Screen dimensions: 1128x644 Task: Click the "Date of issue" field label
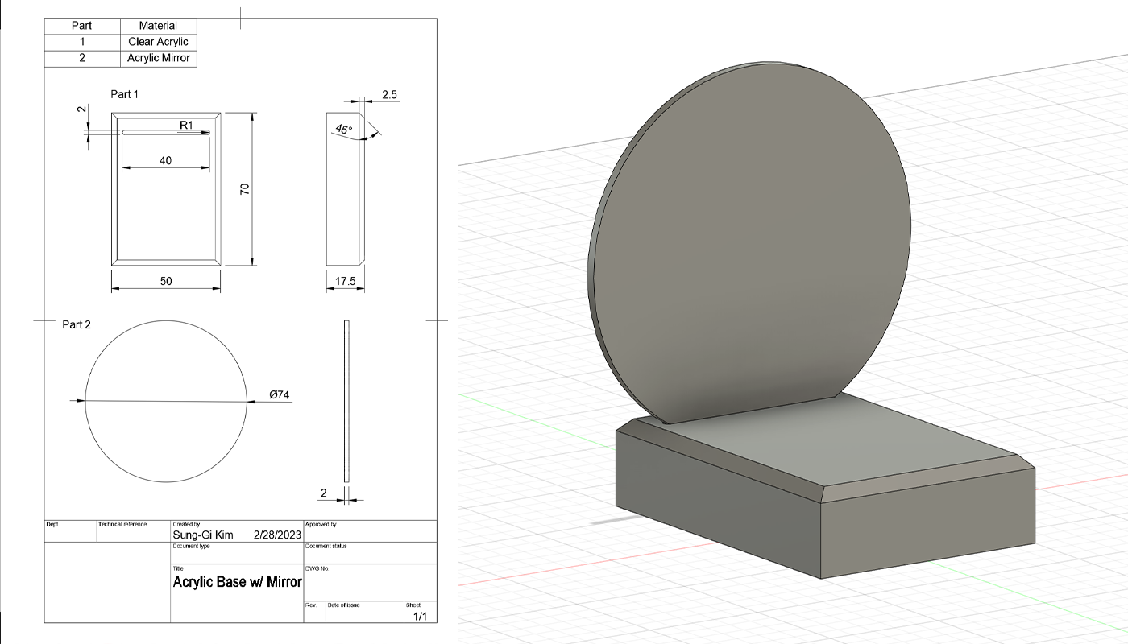click(x=344, y=605)
